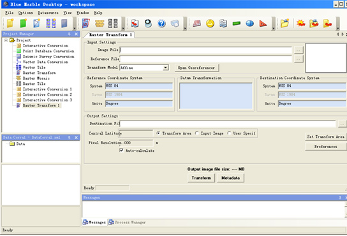Open overflow arrow after the red triangle icon
Viewport: 347px width, 236px height.
coord(273,28)
